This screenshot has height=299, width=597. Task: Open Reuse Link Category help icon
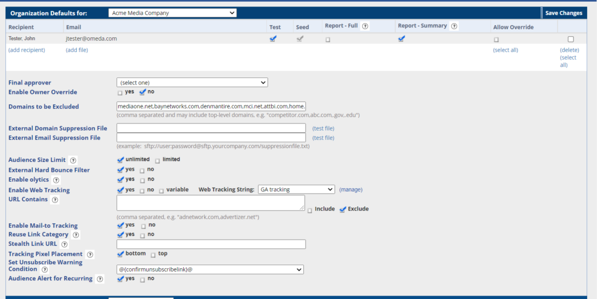(x=76, y=235)
